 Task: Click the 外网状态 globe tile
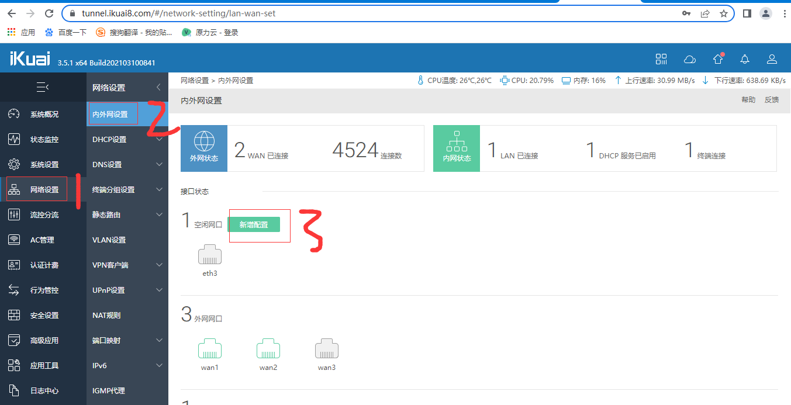click(x=204, y=148)
